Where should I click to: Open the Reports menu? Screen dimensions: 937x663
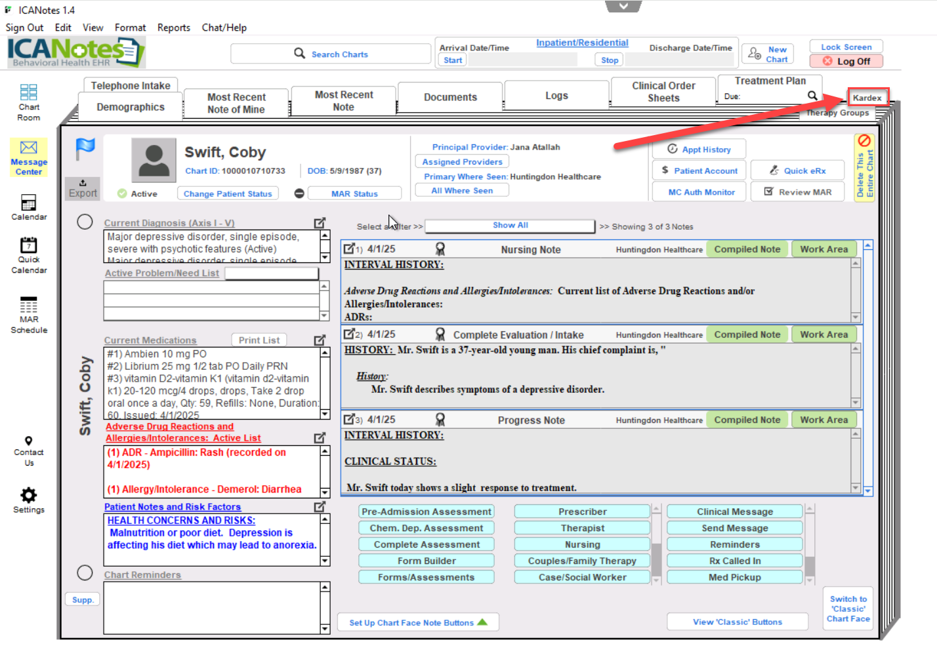pyautogui.click(x=173, y=28)
